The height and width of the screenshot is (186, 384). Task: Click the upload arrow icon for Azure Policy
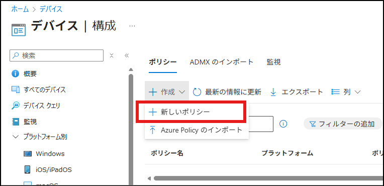click(153, 130)
